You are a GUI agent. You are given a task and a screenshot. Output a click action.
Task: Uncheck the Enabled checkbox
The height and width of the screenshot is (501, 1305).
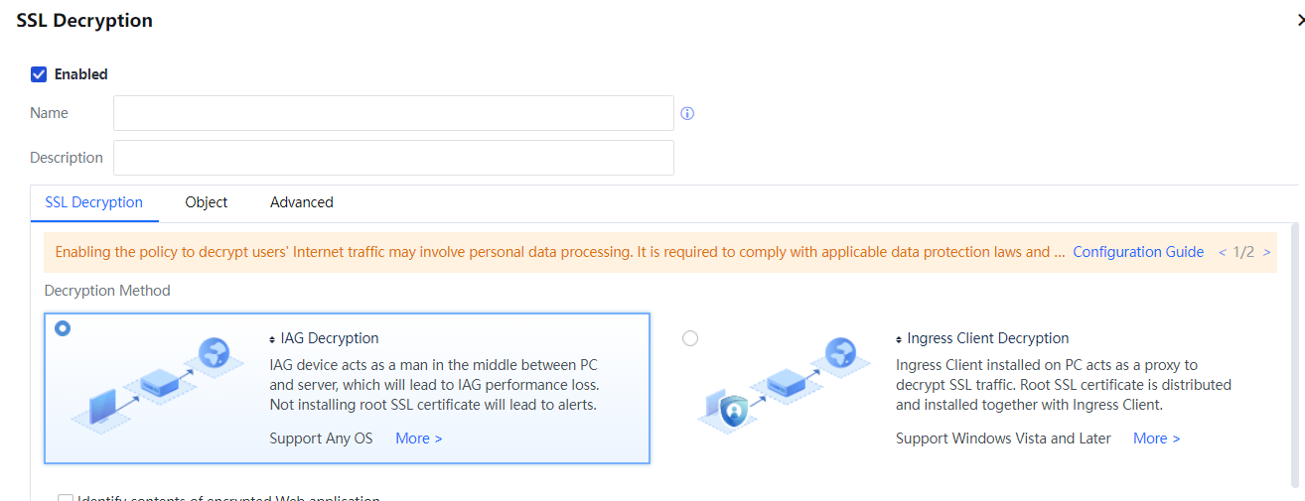(39, 74)
